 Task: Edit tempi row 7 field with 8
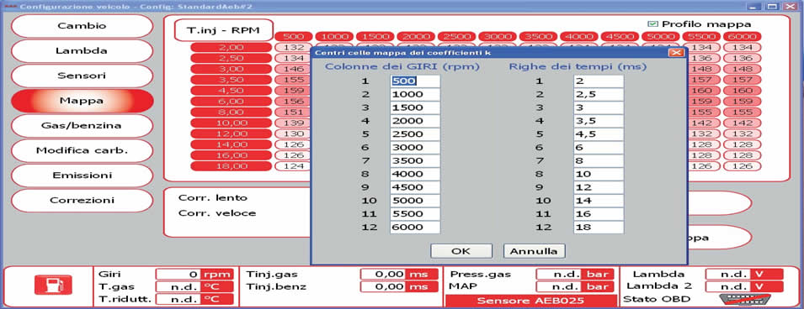click(599, 160)
